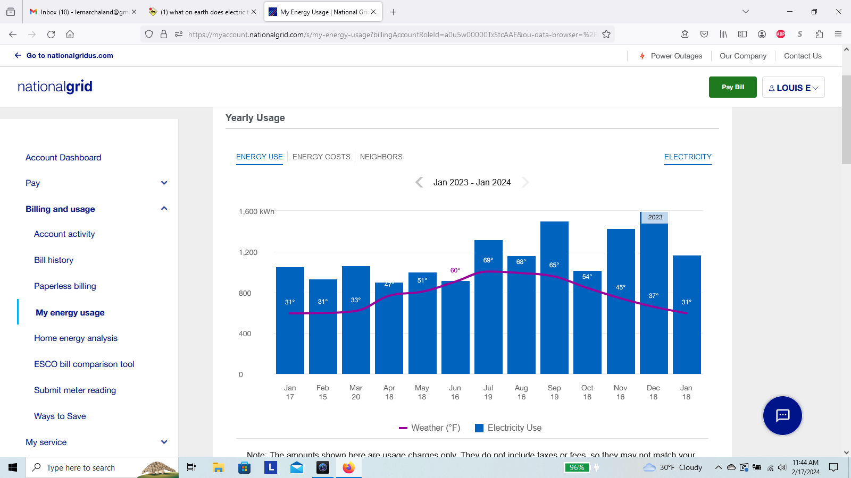The width and height of the screenshot is (851, 478).
Task: Open the Our Company link
Action: pos(743,56)
